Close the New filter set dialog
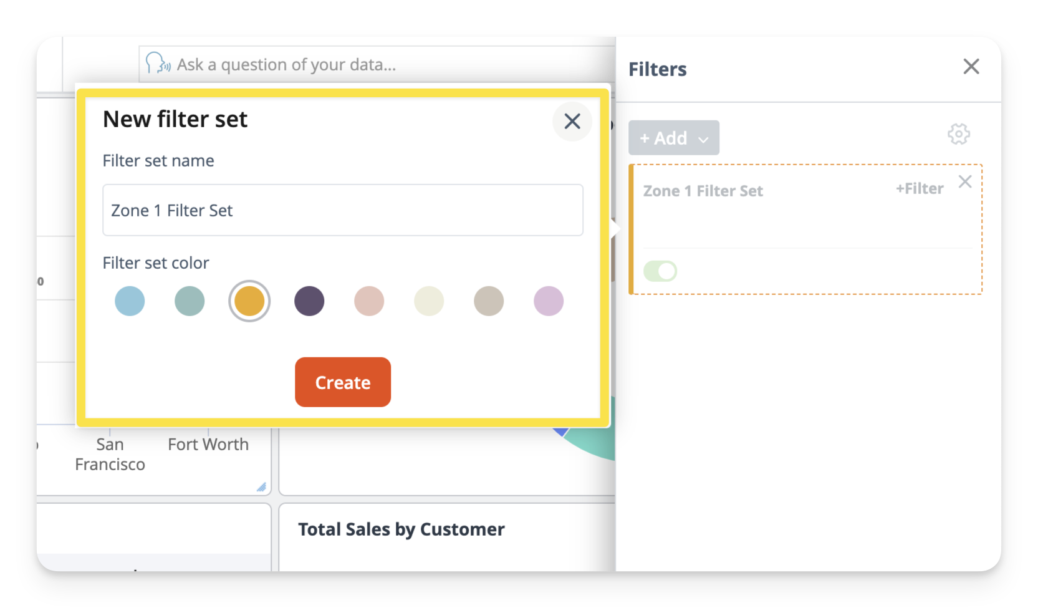 [572, 121]
